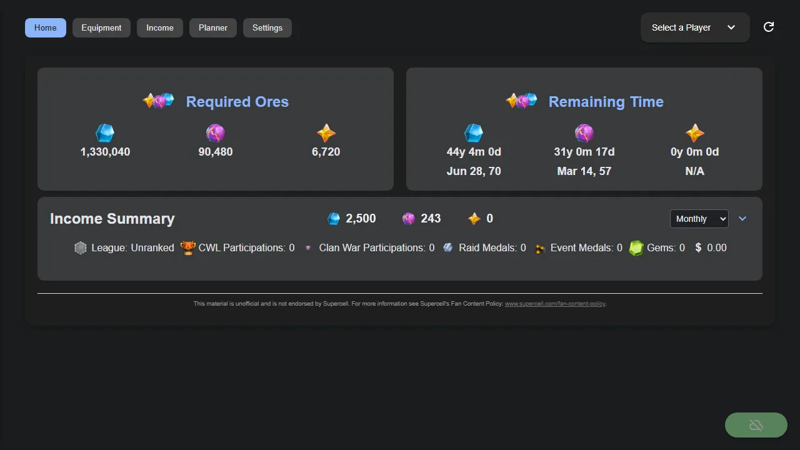Open the Planner tab
The height and width of the screenshot is (450, 800).
[212, 27]
